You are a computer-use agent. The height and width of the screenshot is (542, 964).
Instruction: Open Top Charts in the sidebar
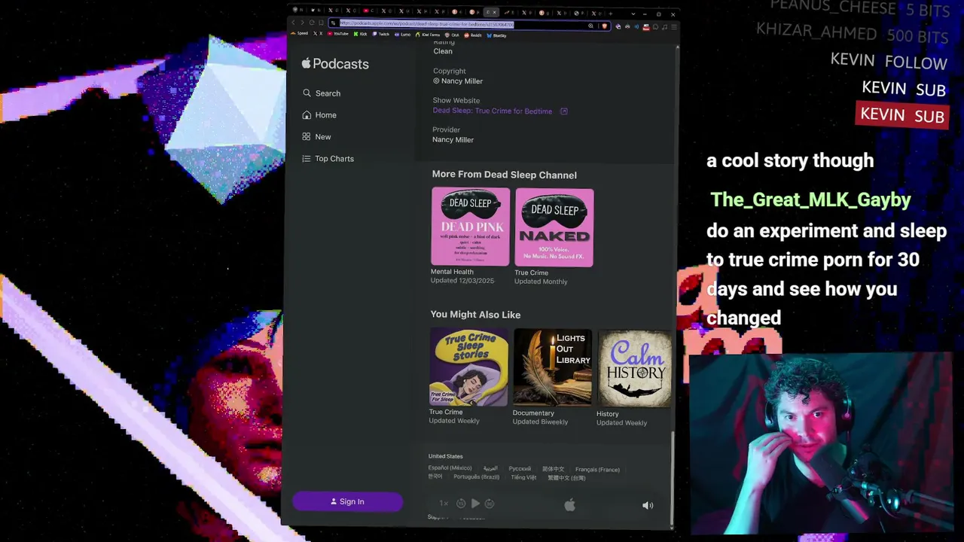point(328,159)
